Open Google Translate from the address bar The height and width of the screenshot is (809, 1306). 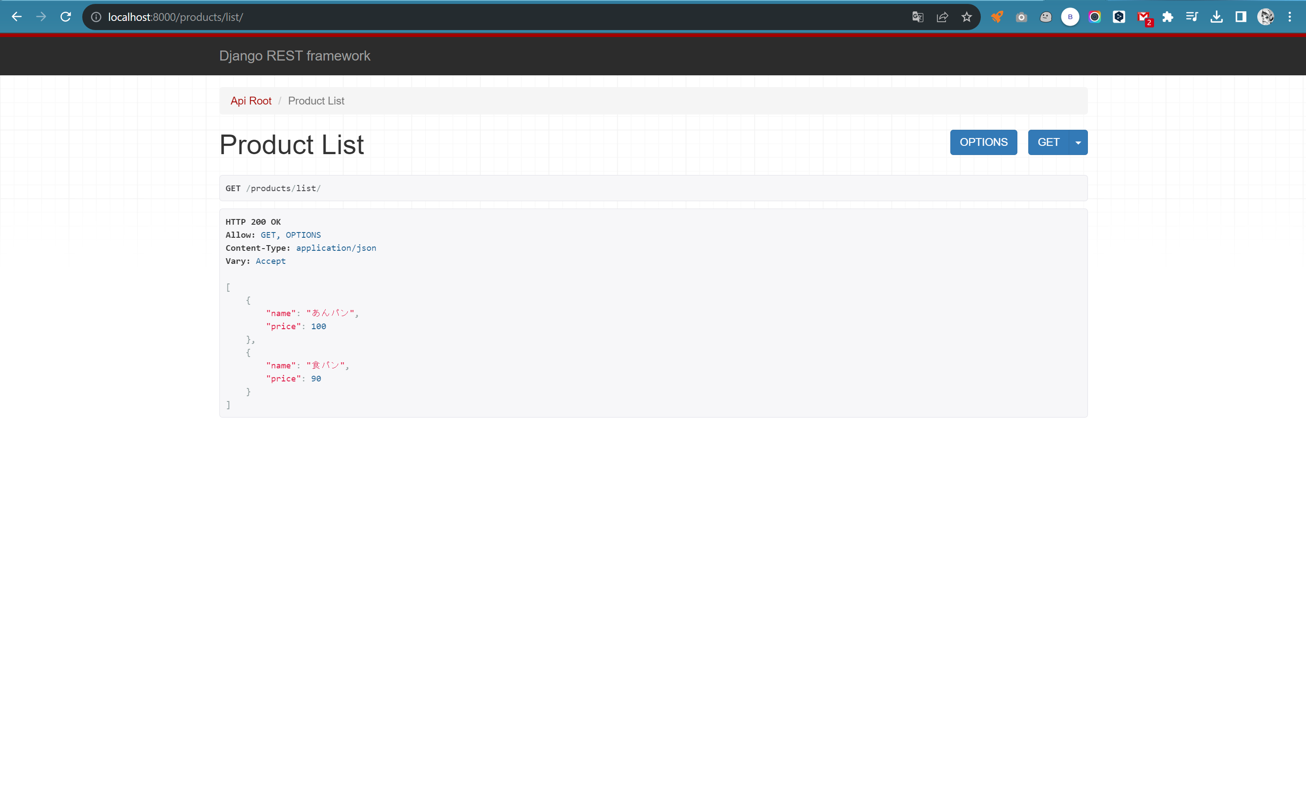(917, 17)
